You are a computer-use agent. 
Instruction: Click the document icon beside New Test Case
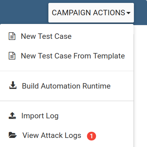(x=12, y=36)
